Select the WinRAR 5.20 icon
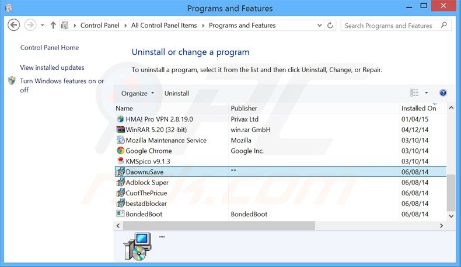The height and width of the screenshot is (267, 461). tap(121, 130)
